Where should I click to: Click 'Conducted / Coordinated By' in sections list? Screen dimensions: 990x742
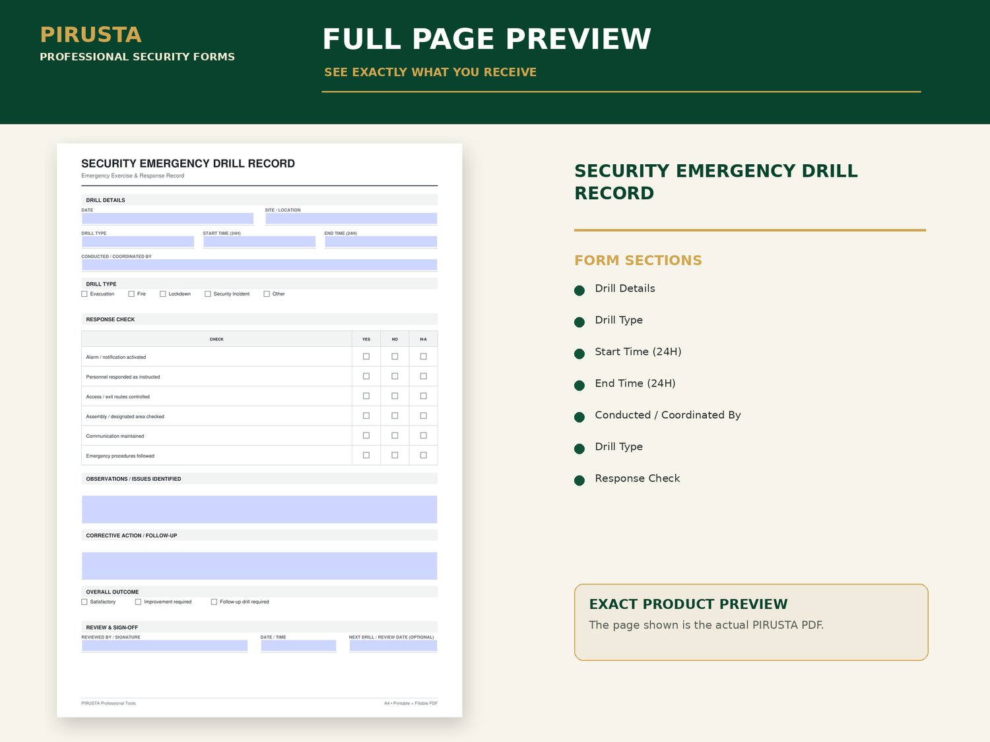coord(668,415)
